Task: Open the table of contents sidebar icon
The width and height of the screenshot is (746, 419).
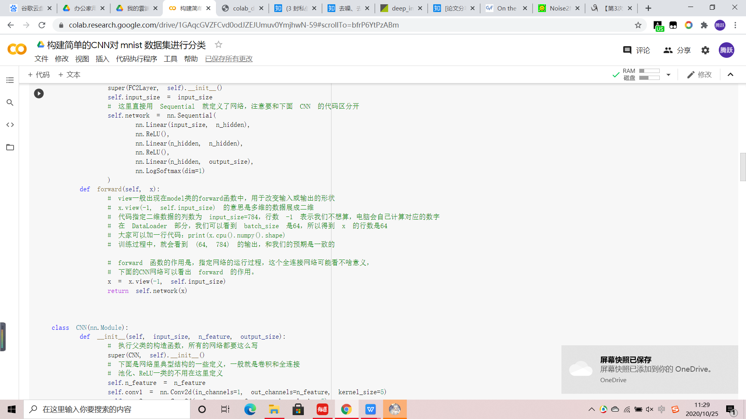Action: [10, 80]
